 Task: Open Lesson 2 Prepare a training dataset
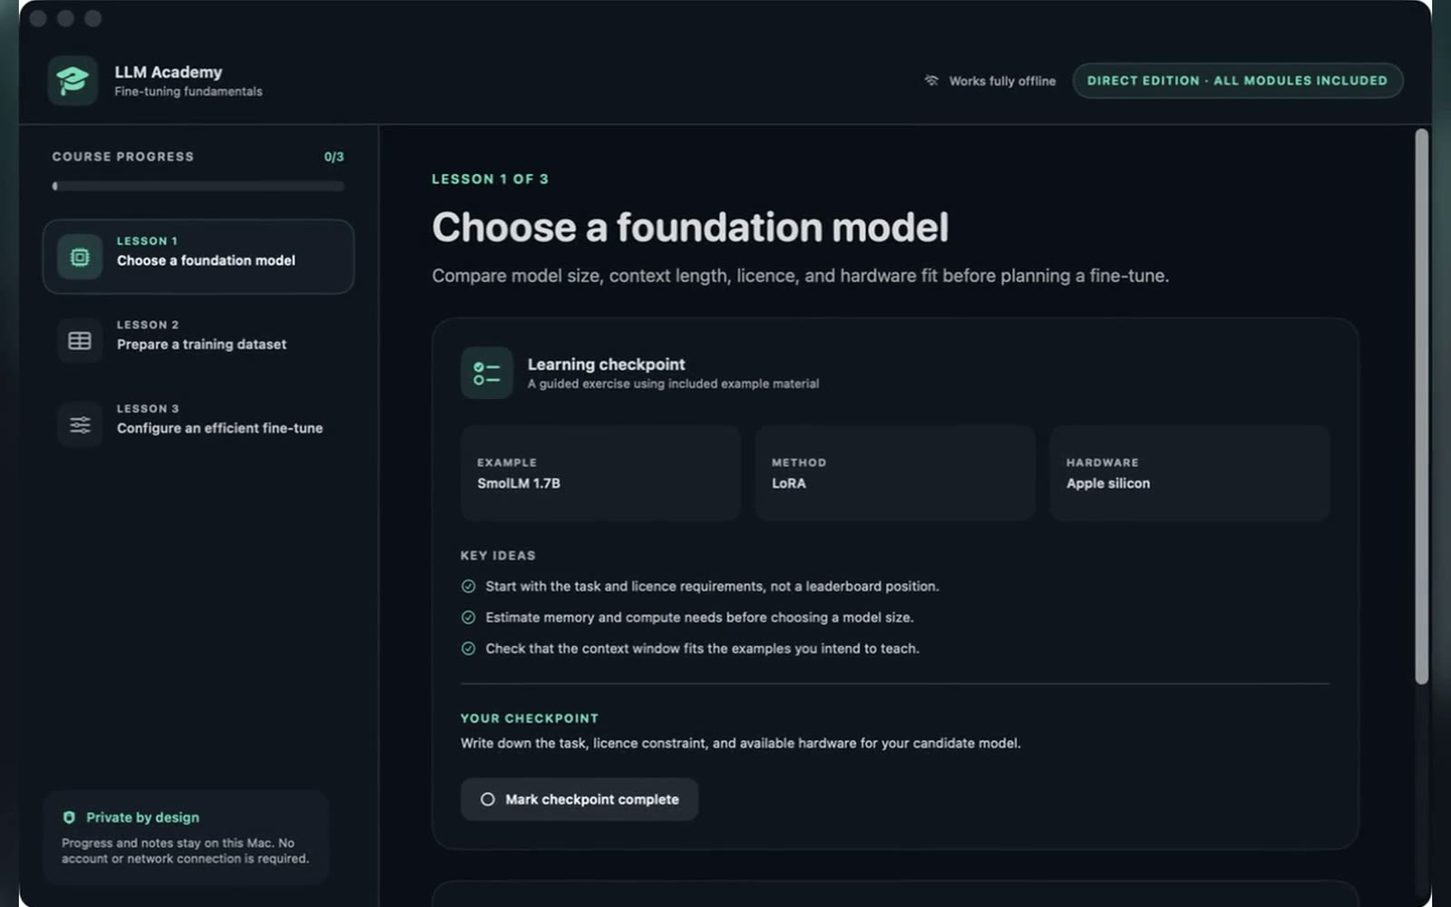tap(198, 341)
